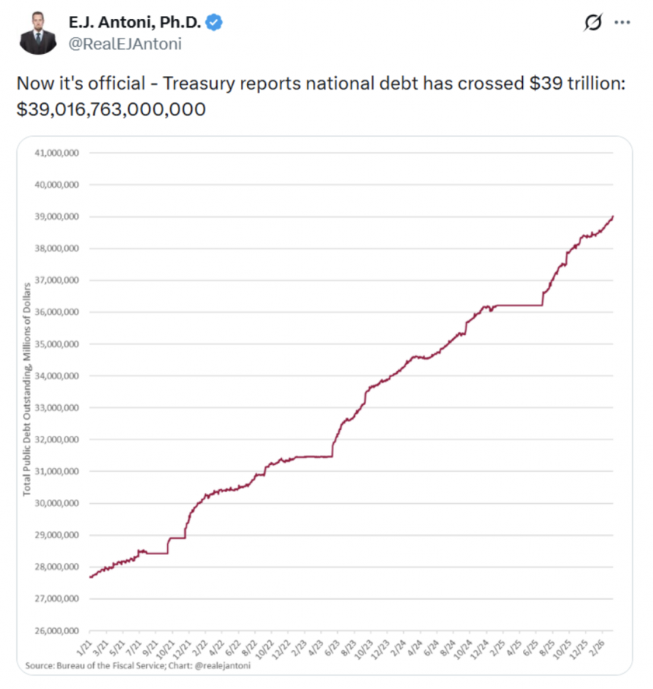Open the national debt chart image
The image size is (653, 689).
click(x=324, y=404)
